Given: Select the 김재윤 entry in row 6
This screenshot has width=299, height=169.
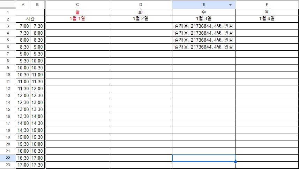Looking at the screenshot, I should (203, 47).
